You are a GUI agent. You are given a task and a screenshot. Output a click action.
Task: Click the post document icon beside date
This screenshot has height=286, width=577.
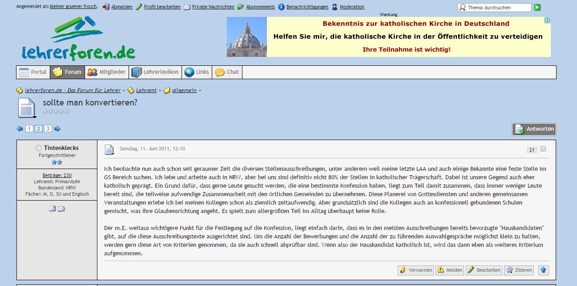(x=109, y=149)
